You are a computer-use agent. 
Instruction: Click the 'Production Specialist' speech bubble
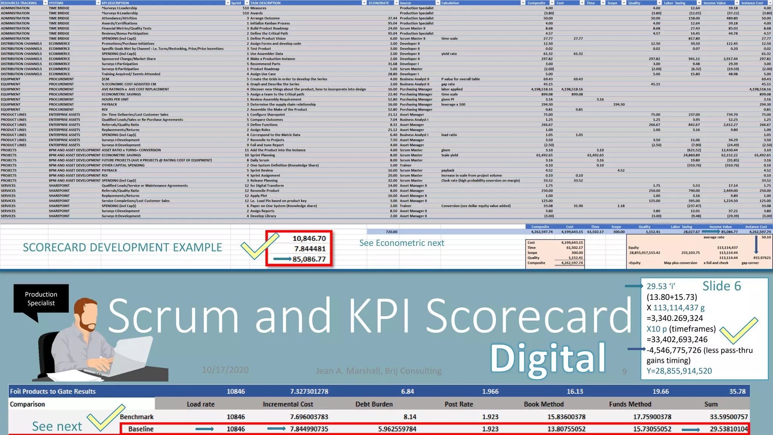[41, 299]
